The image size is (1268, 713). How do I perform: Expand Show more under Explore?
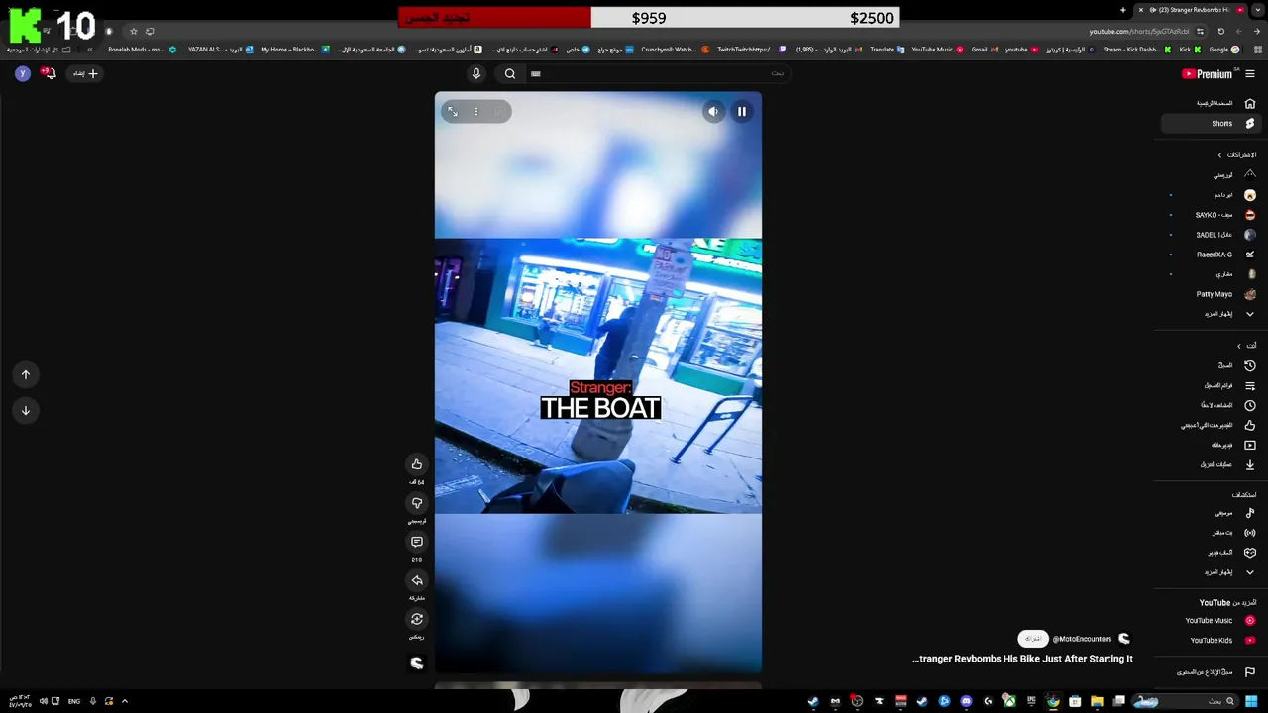pos(1211,572)
